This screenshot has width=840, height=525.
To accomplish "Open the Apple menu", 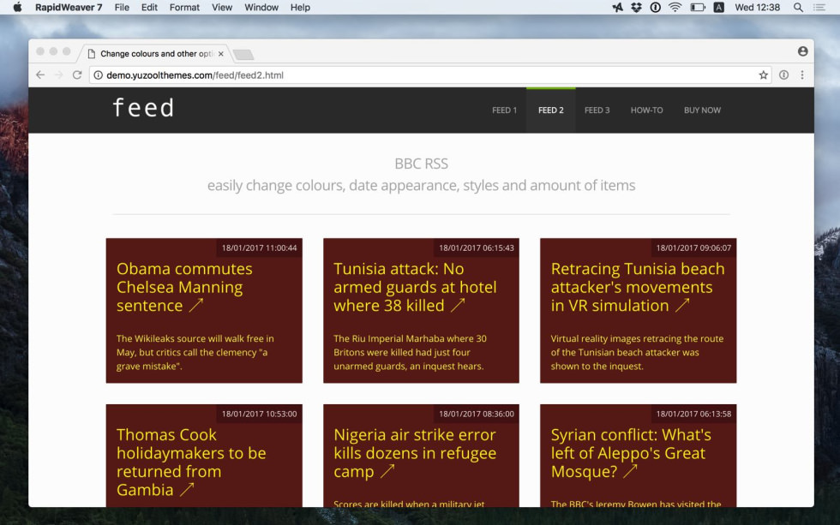I will (17, 8).
